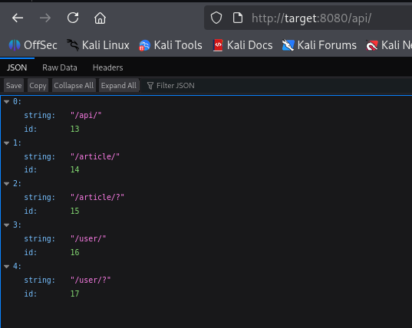Switch to the Raw Data tab
The width and height of the screenshot is (412, 328).
pos(60,67)
